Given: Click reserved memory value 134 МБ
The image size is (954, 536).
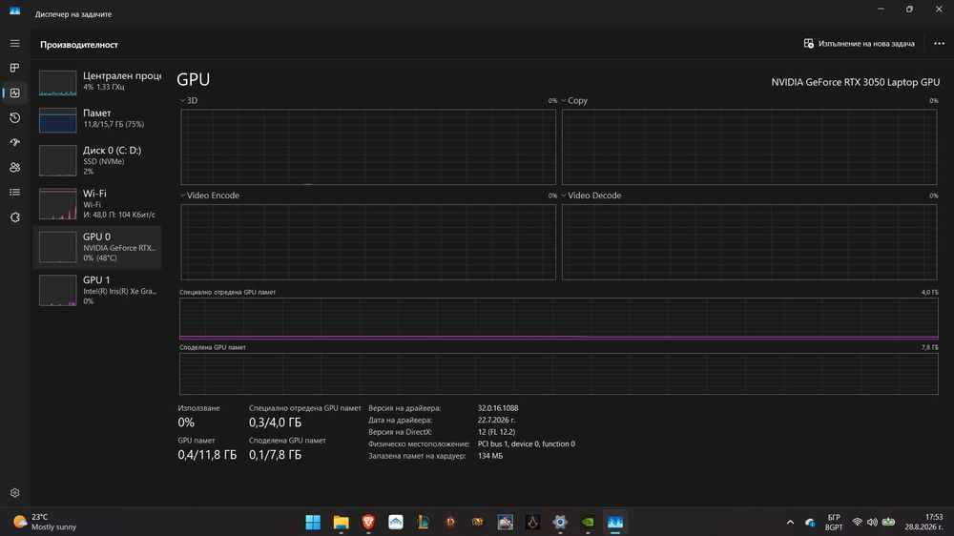Looking at the screenshot, I should pos(490,456).
